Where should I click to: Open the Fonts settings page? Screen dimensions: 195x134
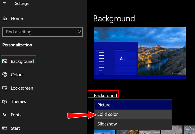[x=16, y=115]
